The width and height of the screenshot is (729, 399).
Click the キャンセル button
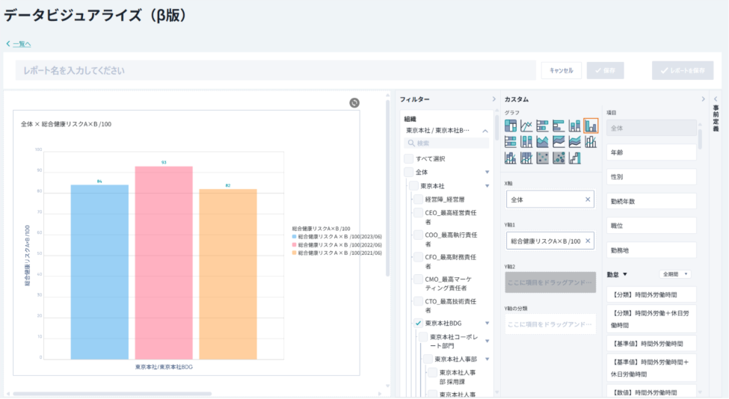click(x=562, y=70)
